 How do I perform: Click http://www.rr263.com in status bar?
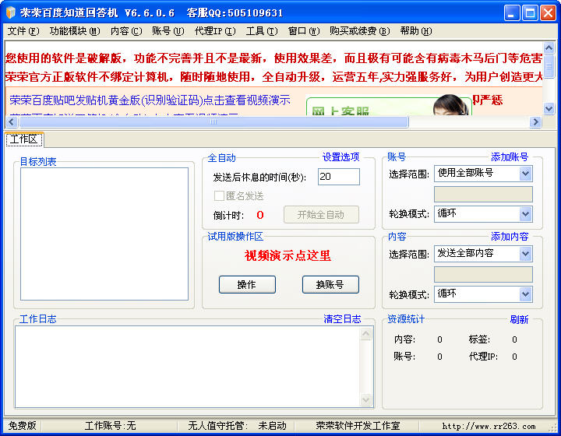[489, 426]
